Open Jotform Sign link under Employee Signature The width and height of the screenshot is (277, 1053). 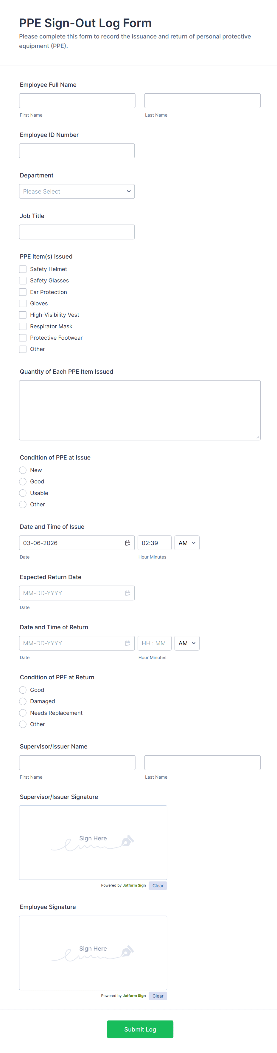click(x=134, y=995)
